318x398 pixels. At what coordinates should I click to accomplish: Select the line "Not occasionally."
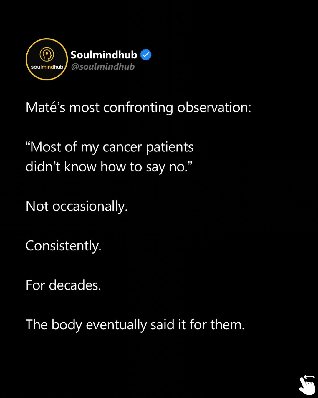click(x=77, y=206)
